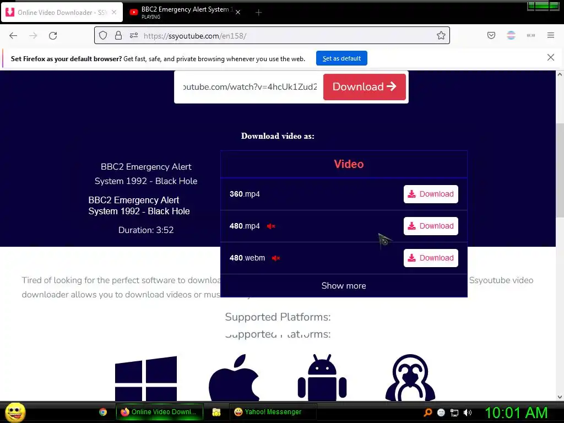This screenshot has width=564, height=423.
Task: Click the Windows platform logo
Action: coord(145,378)
